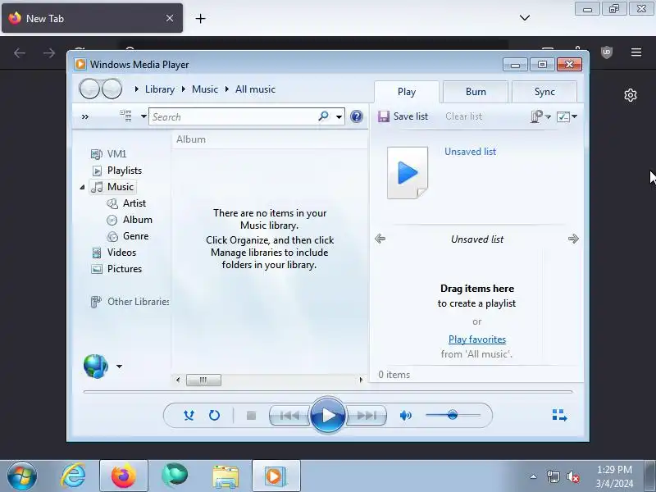Adjust the Media Player volume slider

(453, 415)
